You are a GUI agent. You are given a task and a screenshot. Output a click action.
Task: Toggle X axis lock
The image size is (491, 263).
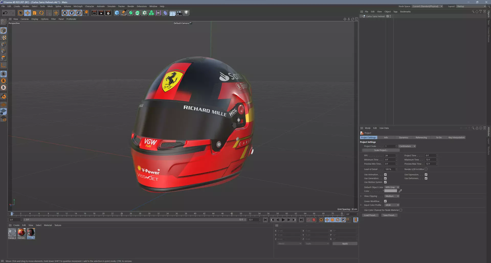[x=65, y=13]
